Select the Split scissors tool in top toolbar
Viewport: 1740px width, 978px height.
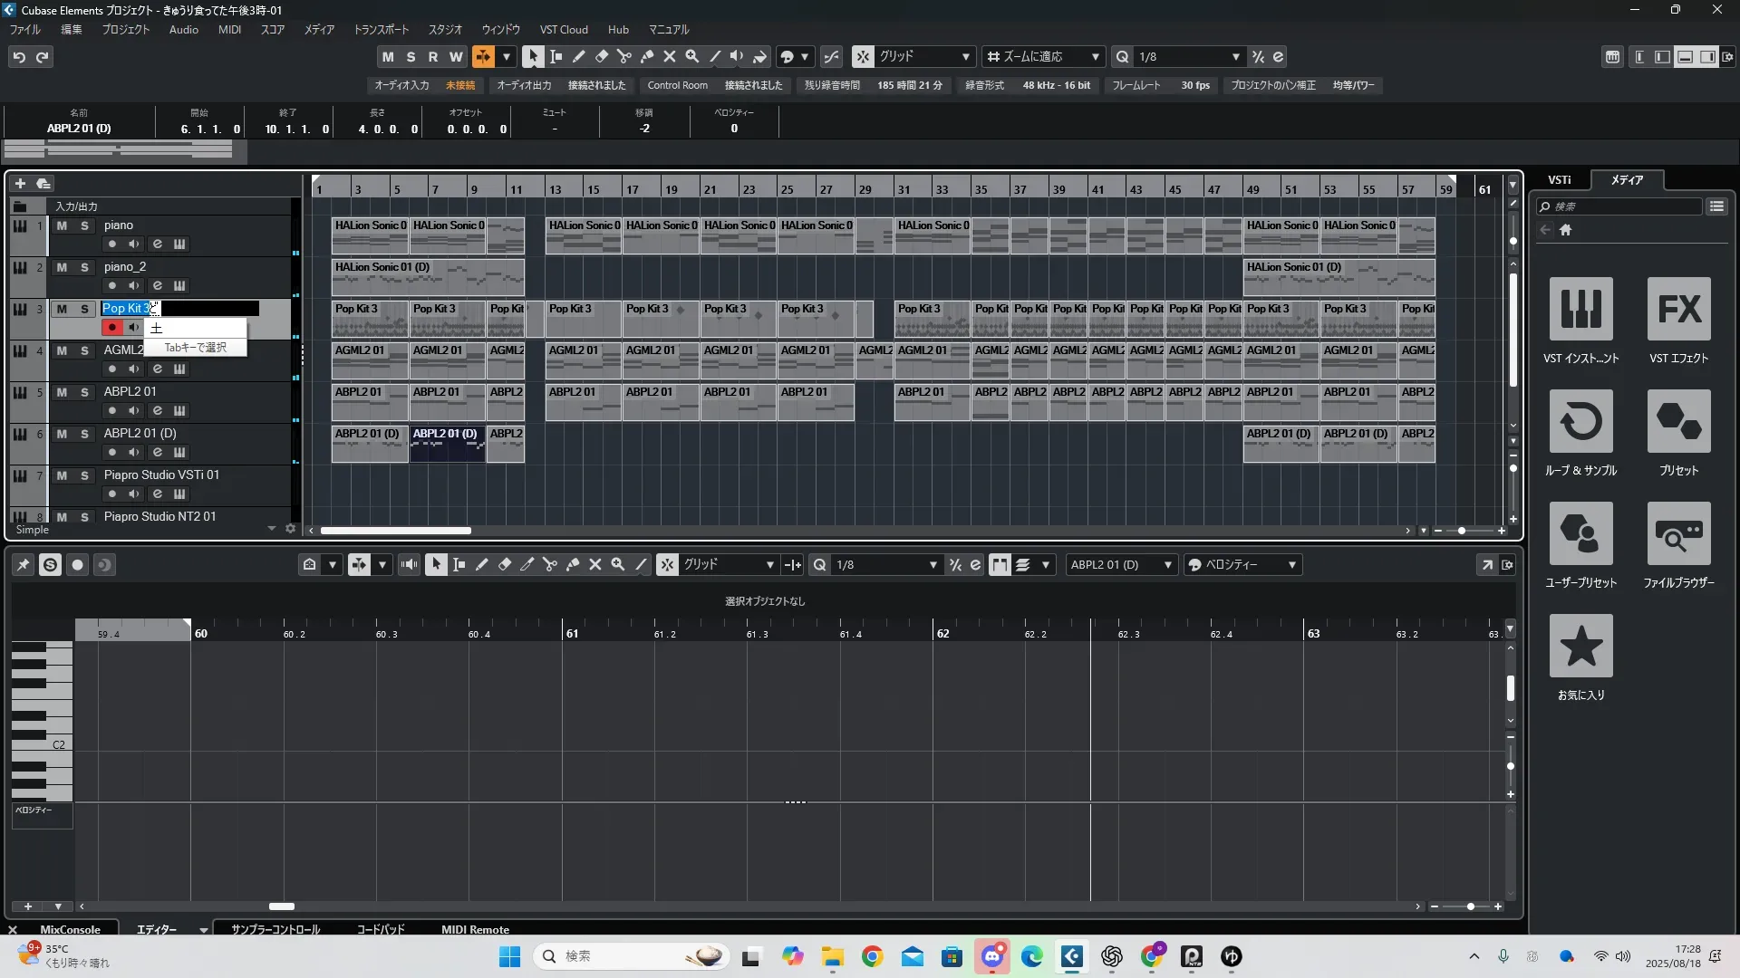(x=624, y=56)
